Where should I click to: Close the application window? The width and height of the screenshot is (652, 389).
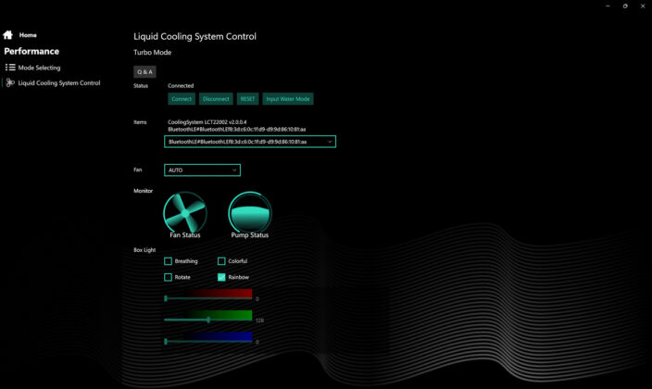click(643, 6)
